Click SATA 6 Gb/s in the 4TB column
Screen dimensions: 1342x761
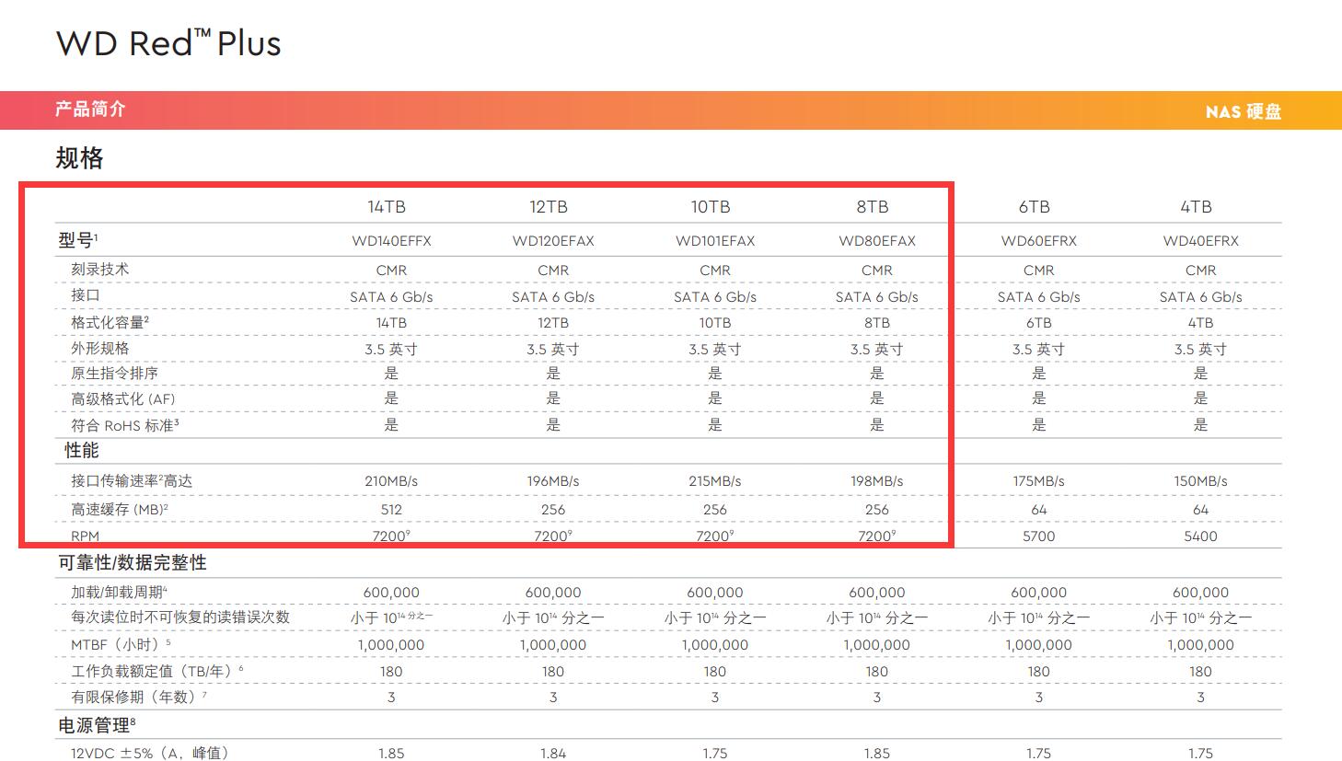(1201, 297)
